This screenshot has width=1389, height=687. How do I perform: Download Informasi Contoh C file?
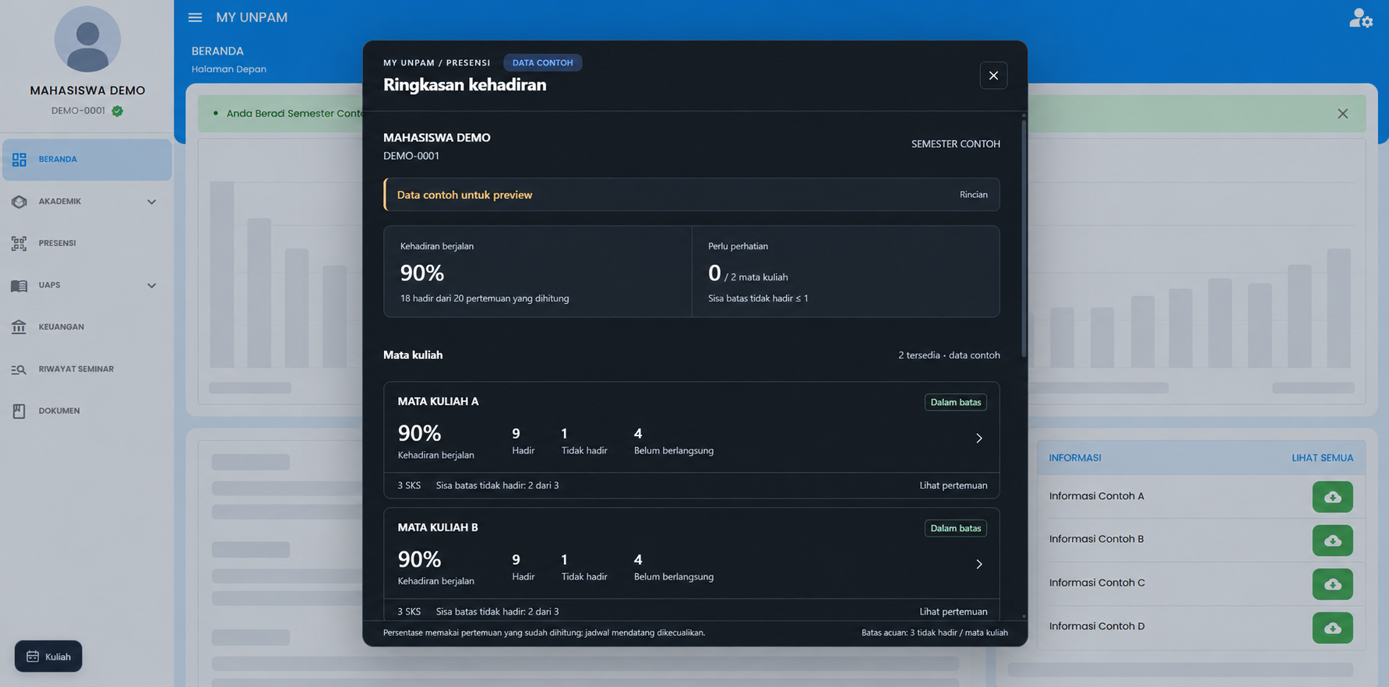[1332, 584]
